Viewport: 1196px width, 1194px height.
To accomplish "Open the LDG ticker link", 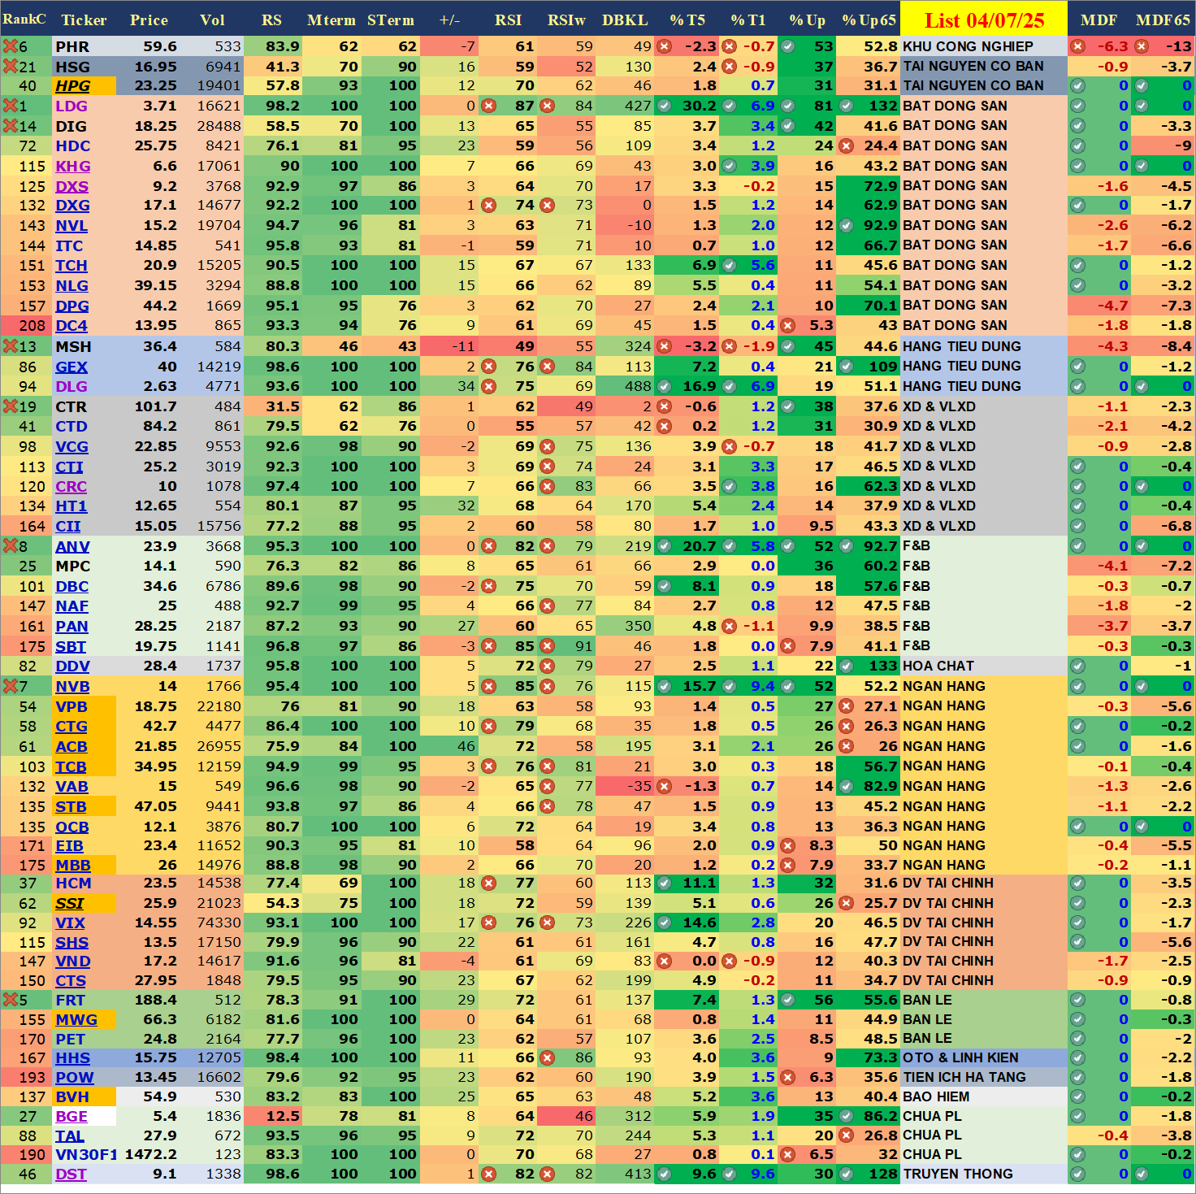I will point(71,106).
